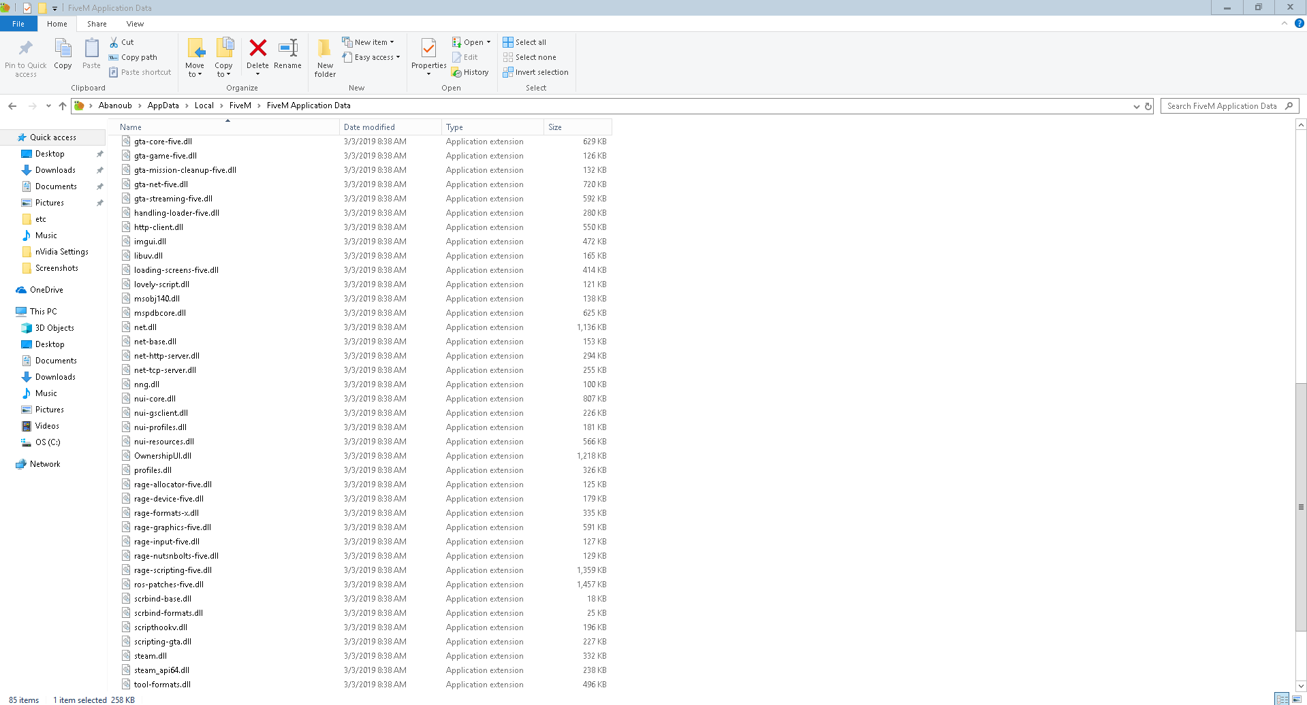This screenshot has width=1307, height=705.
Task: Select the file imgui.dll
Action: tap(150, 242)
